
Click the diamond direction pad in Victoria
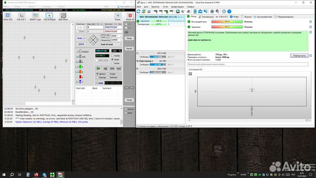click(93, 40)
